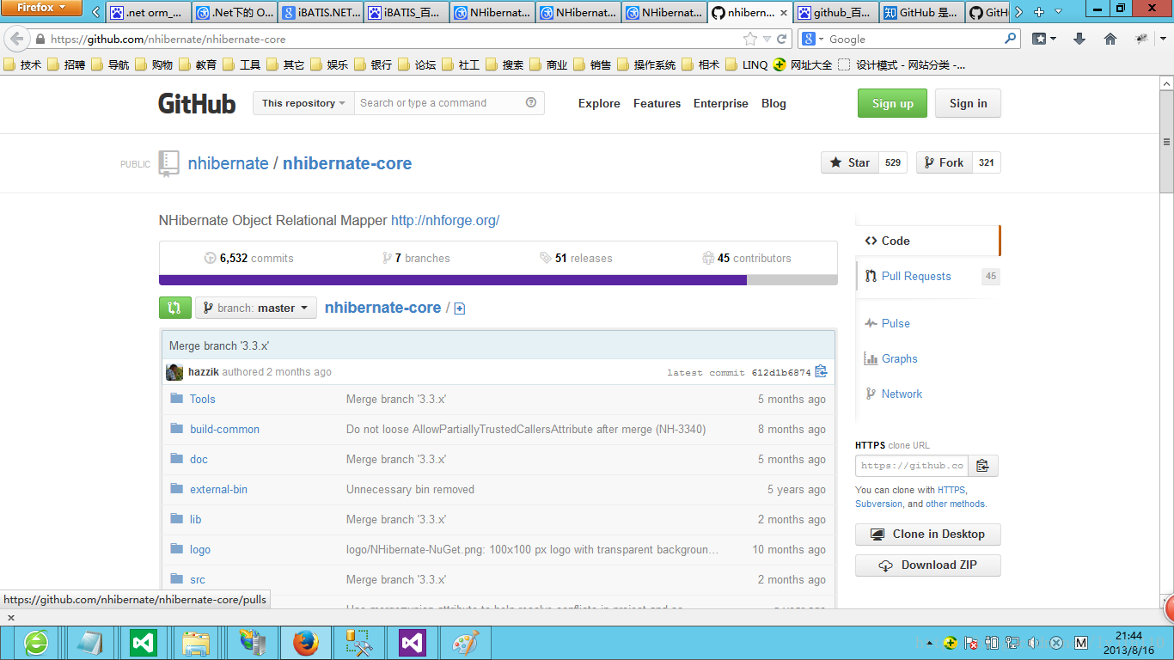Open the Paint palette taskbar icon

[466, 642]
